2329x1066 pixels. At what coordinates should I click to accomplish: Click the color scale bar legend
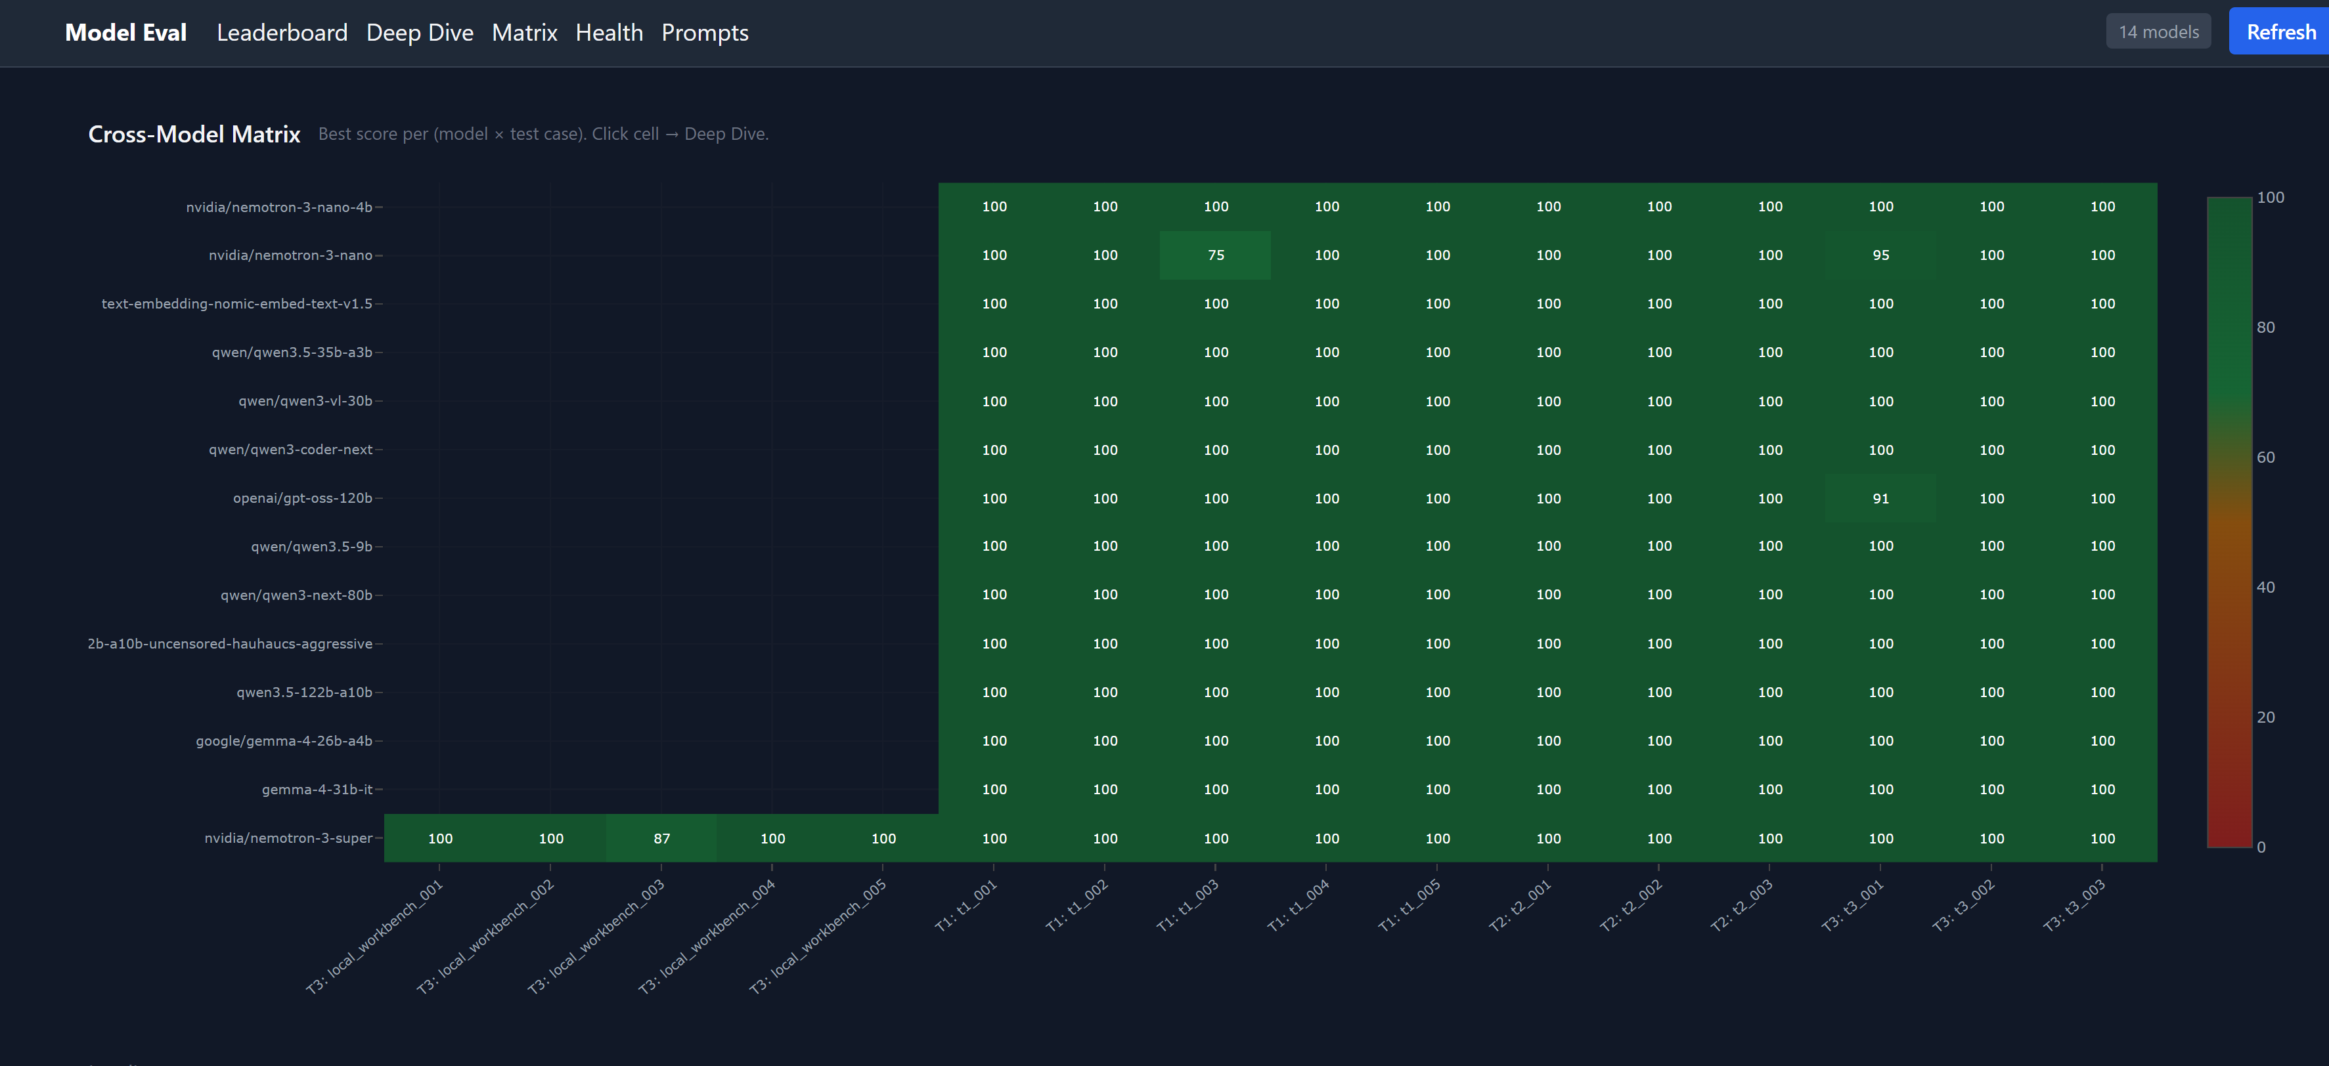click(2229, 522)
